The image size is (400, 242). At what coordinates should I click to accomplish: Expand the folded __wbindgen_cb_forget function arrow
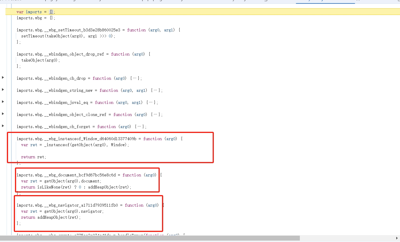tap(3, 126)
